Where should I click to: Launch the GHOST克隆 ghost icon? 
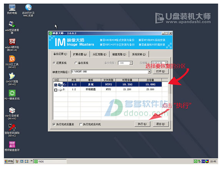coord(12,79)
